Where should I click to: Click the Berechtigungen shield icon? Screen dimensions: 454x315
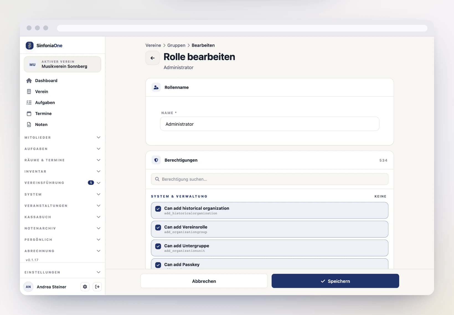click(156, 160)
